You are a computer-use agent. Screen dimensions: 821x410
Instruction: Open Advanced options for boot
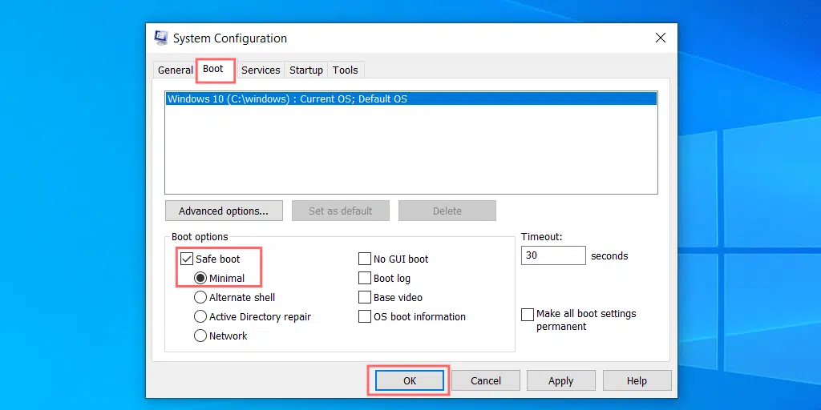click(x=224, y=211)
